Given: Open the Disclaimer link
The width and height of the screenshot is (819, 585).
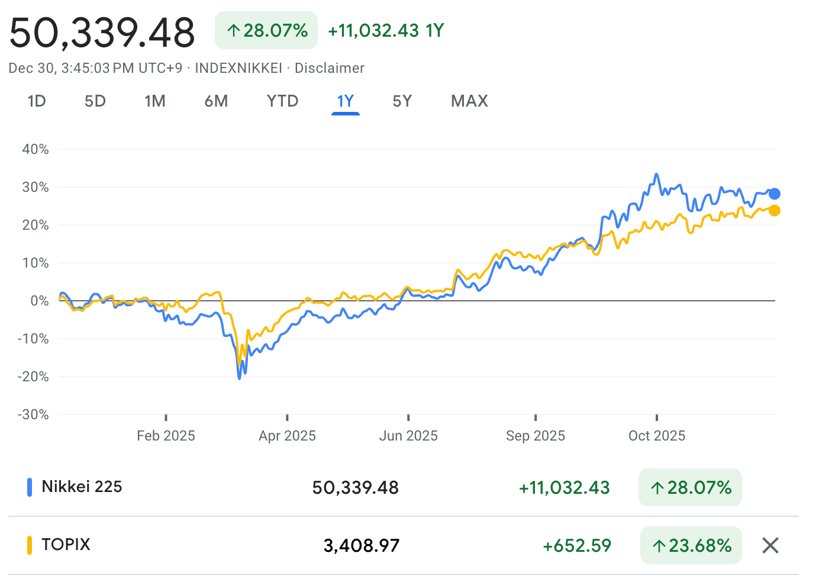Looking at the screenshot, I should (330, 68).
